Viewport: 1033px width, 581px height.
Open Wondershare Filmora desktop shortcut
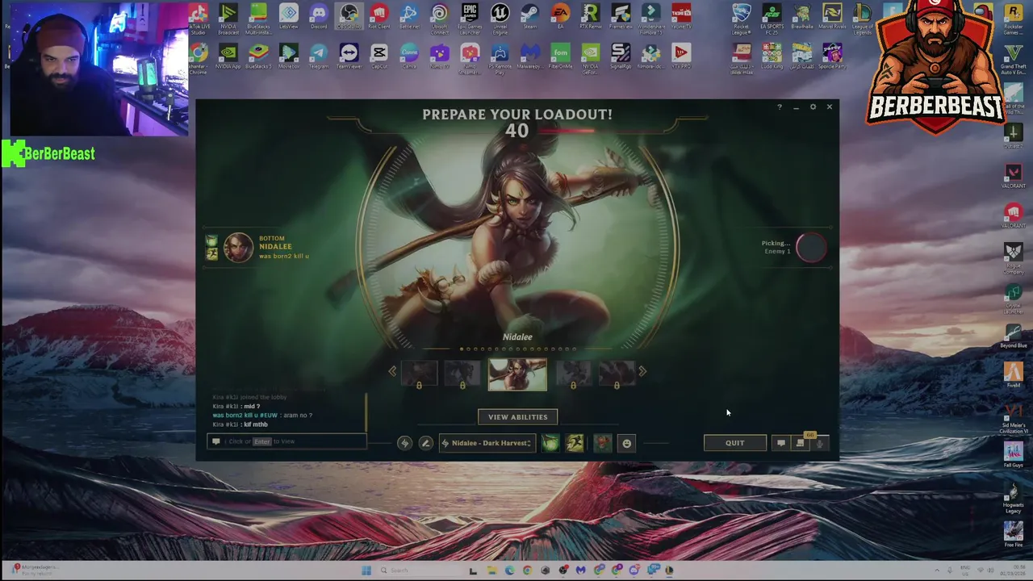(651, 19)
